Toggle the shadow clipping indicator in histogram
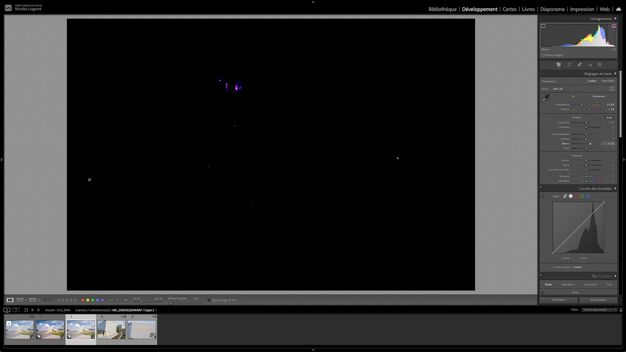Screen dimensions: 626x352 (x=543, y=26)
